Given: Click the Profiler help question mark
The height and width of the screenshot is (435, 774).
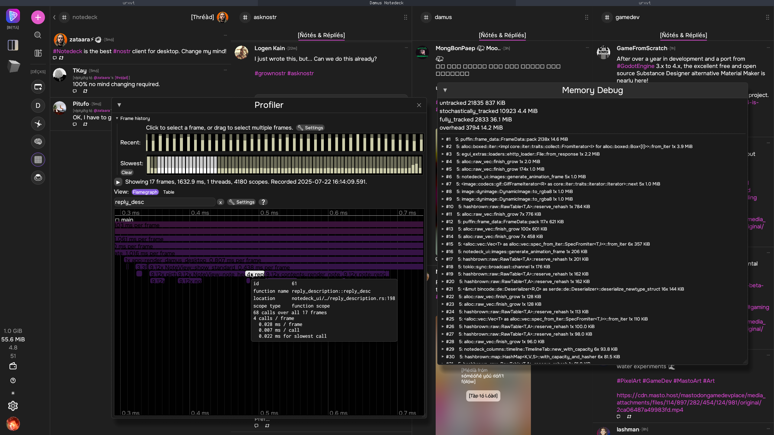Looking at the screenshot, I should point(263,202).
